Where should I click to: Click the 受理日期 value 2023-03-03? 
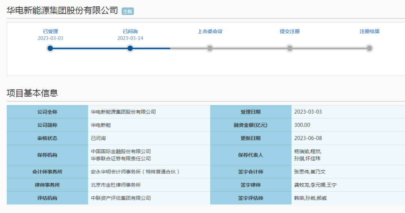(x=308, y=112)
